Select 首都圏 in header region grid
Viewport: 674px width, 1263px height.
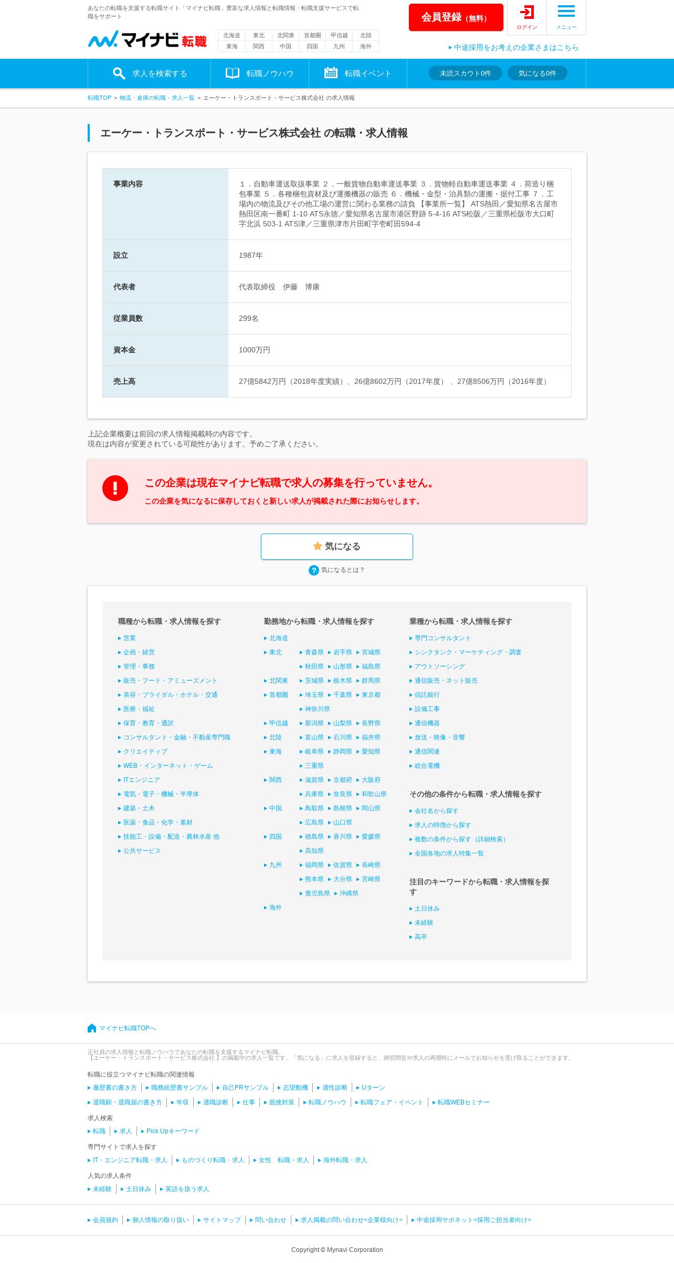click(x=312, y=35)
